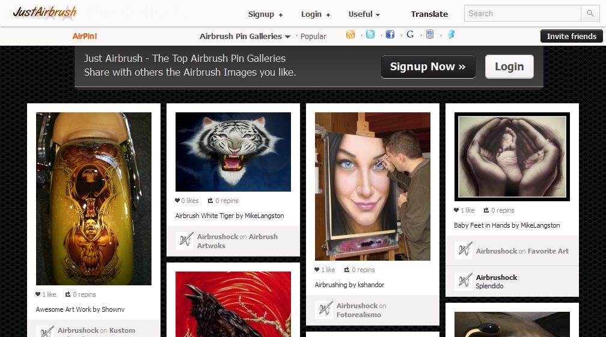Click the Google 'G' icon
This screenshot has height=337, width=606.
tap(410, 34)
